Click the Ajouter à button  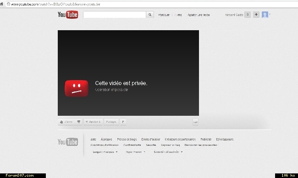(93, 122)
